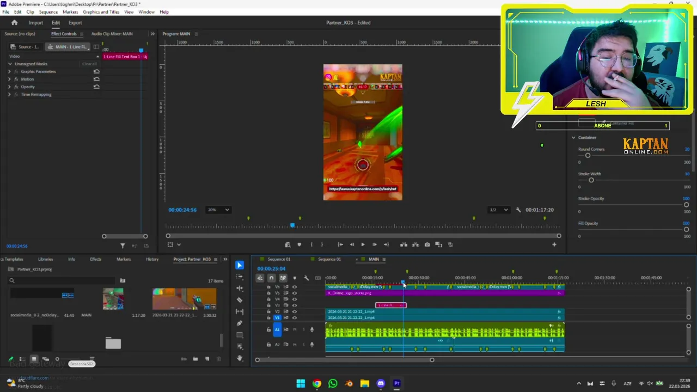Open the Windows Start menu
This screenshot has height=392, width=697.
point(301,383)
